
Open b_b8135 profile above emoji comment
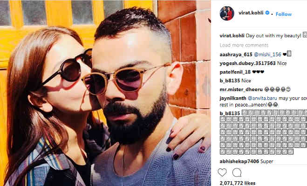coord(230,113)
